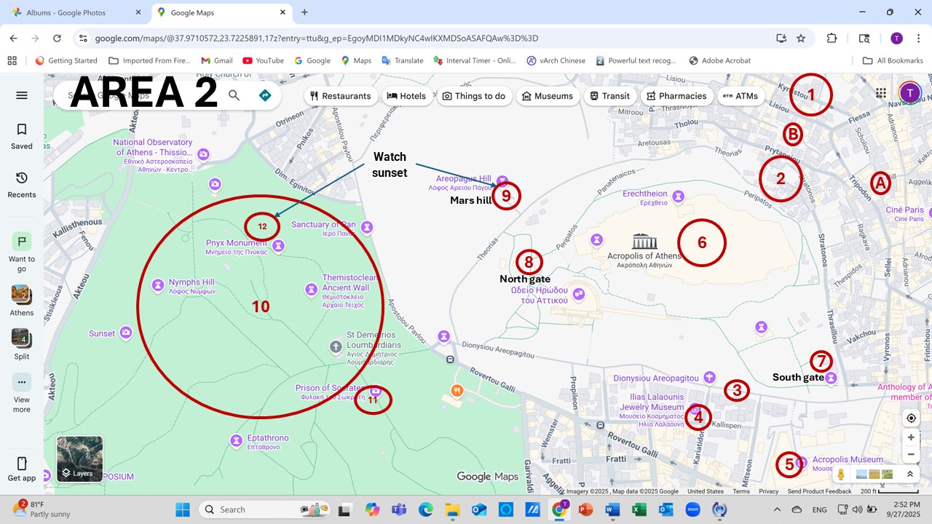Show ATMs on the map

(x=741, y=96)
